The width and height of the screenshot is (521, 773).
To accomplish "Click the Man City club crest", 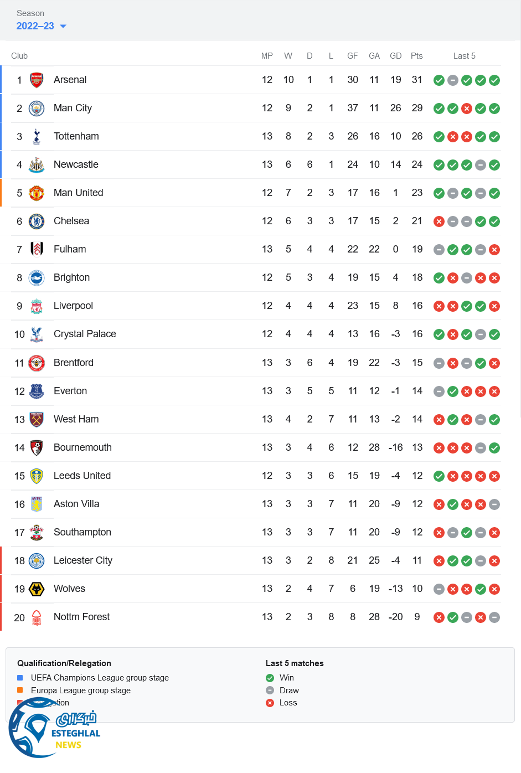I will [x=37, y=109].
